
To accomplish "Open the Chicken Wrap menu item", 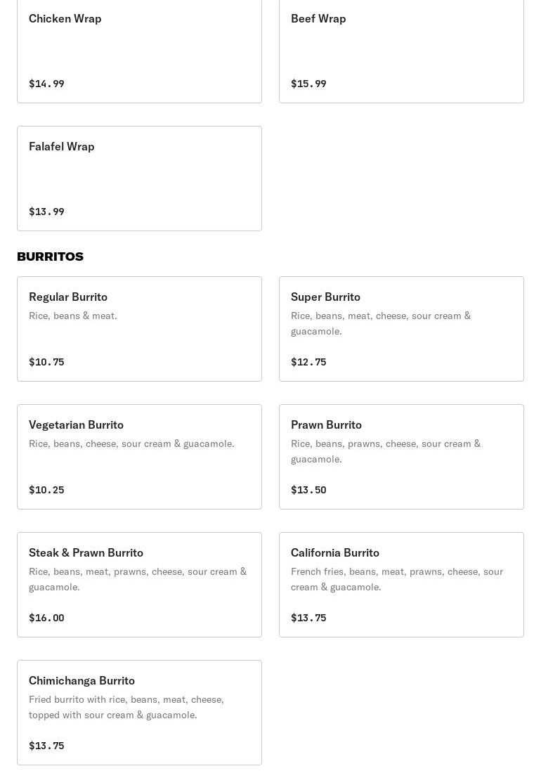I will click(139, 49).
